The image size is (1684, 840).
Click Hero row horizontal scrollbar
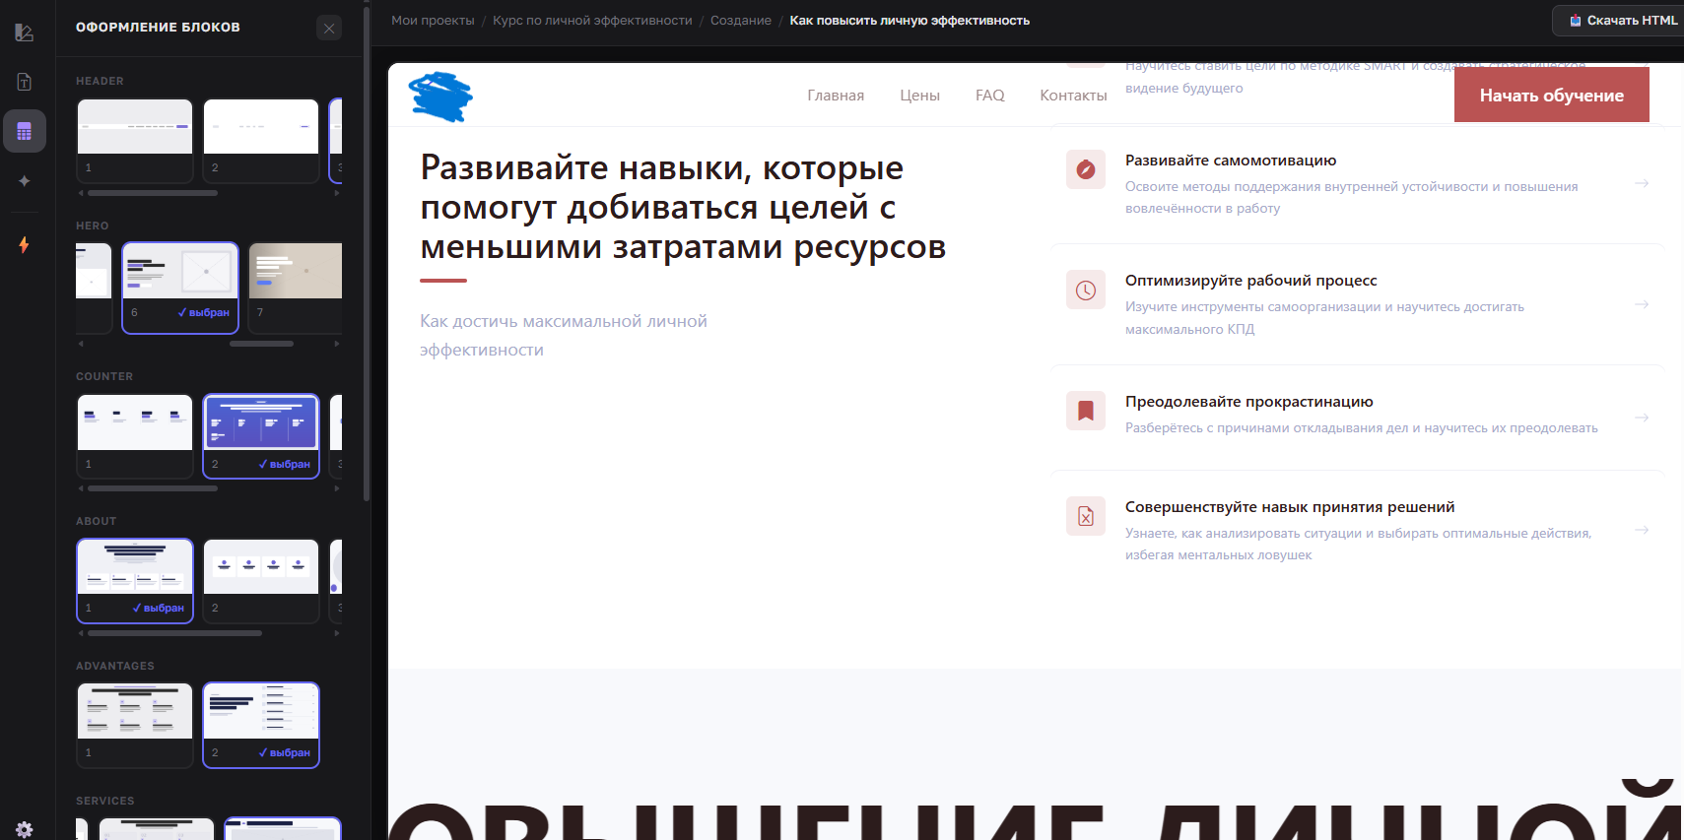pos(261,344)
